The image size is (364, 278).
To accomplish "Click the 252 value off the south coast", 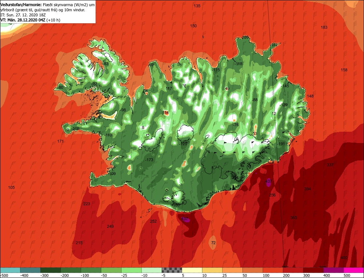I will [153, 221].
